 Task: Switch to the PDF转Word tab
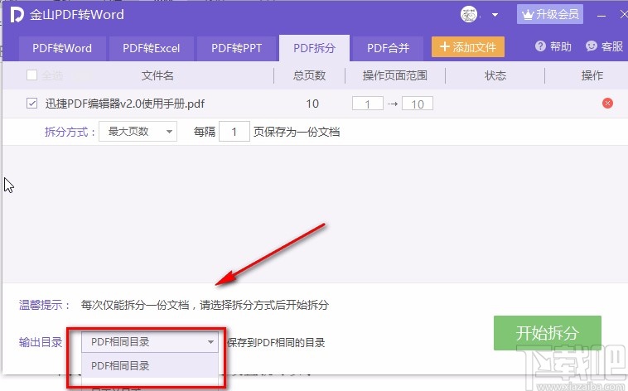coord(62,49)
